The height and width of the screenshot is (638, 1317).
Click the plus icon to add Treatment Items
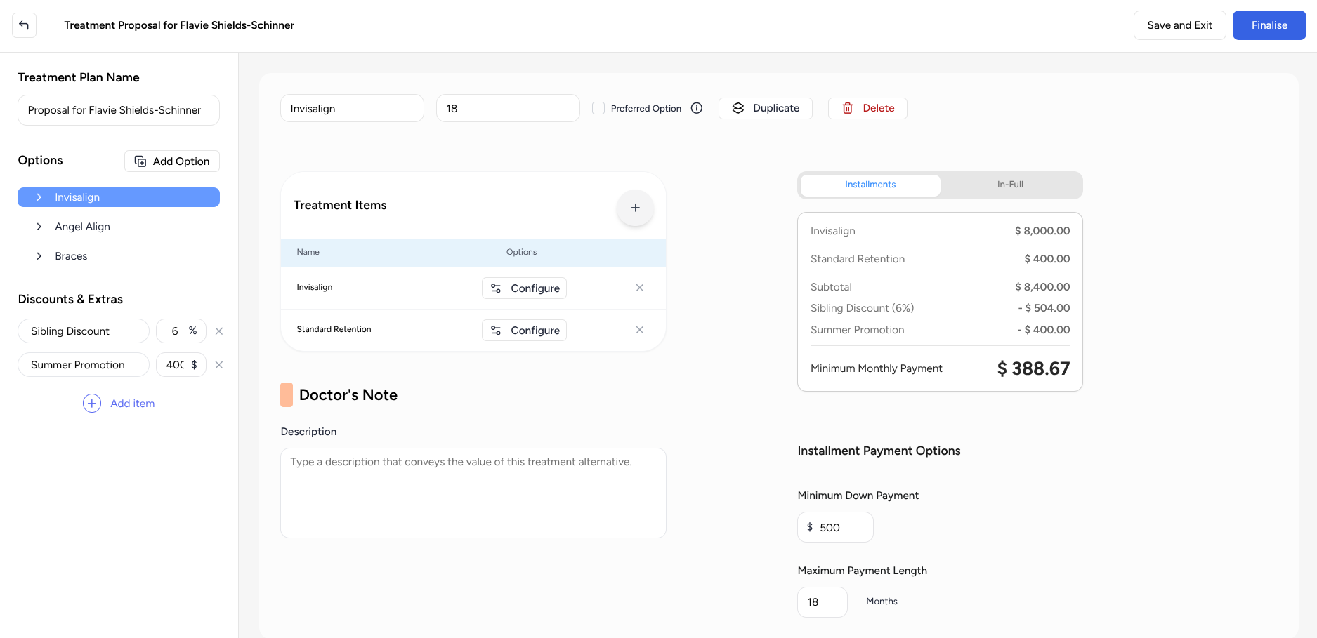click(x=635, y=208)
